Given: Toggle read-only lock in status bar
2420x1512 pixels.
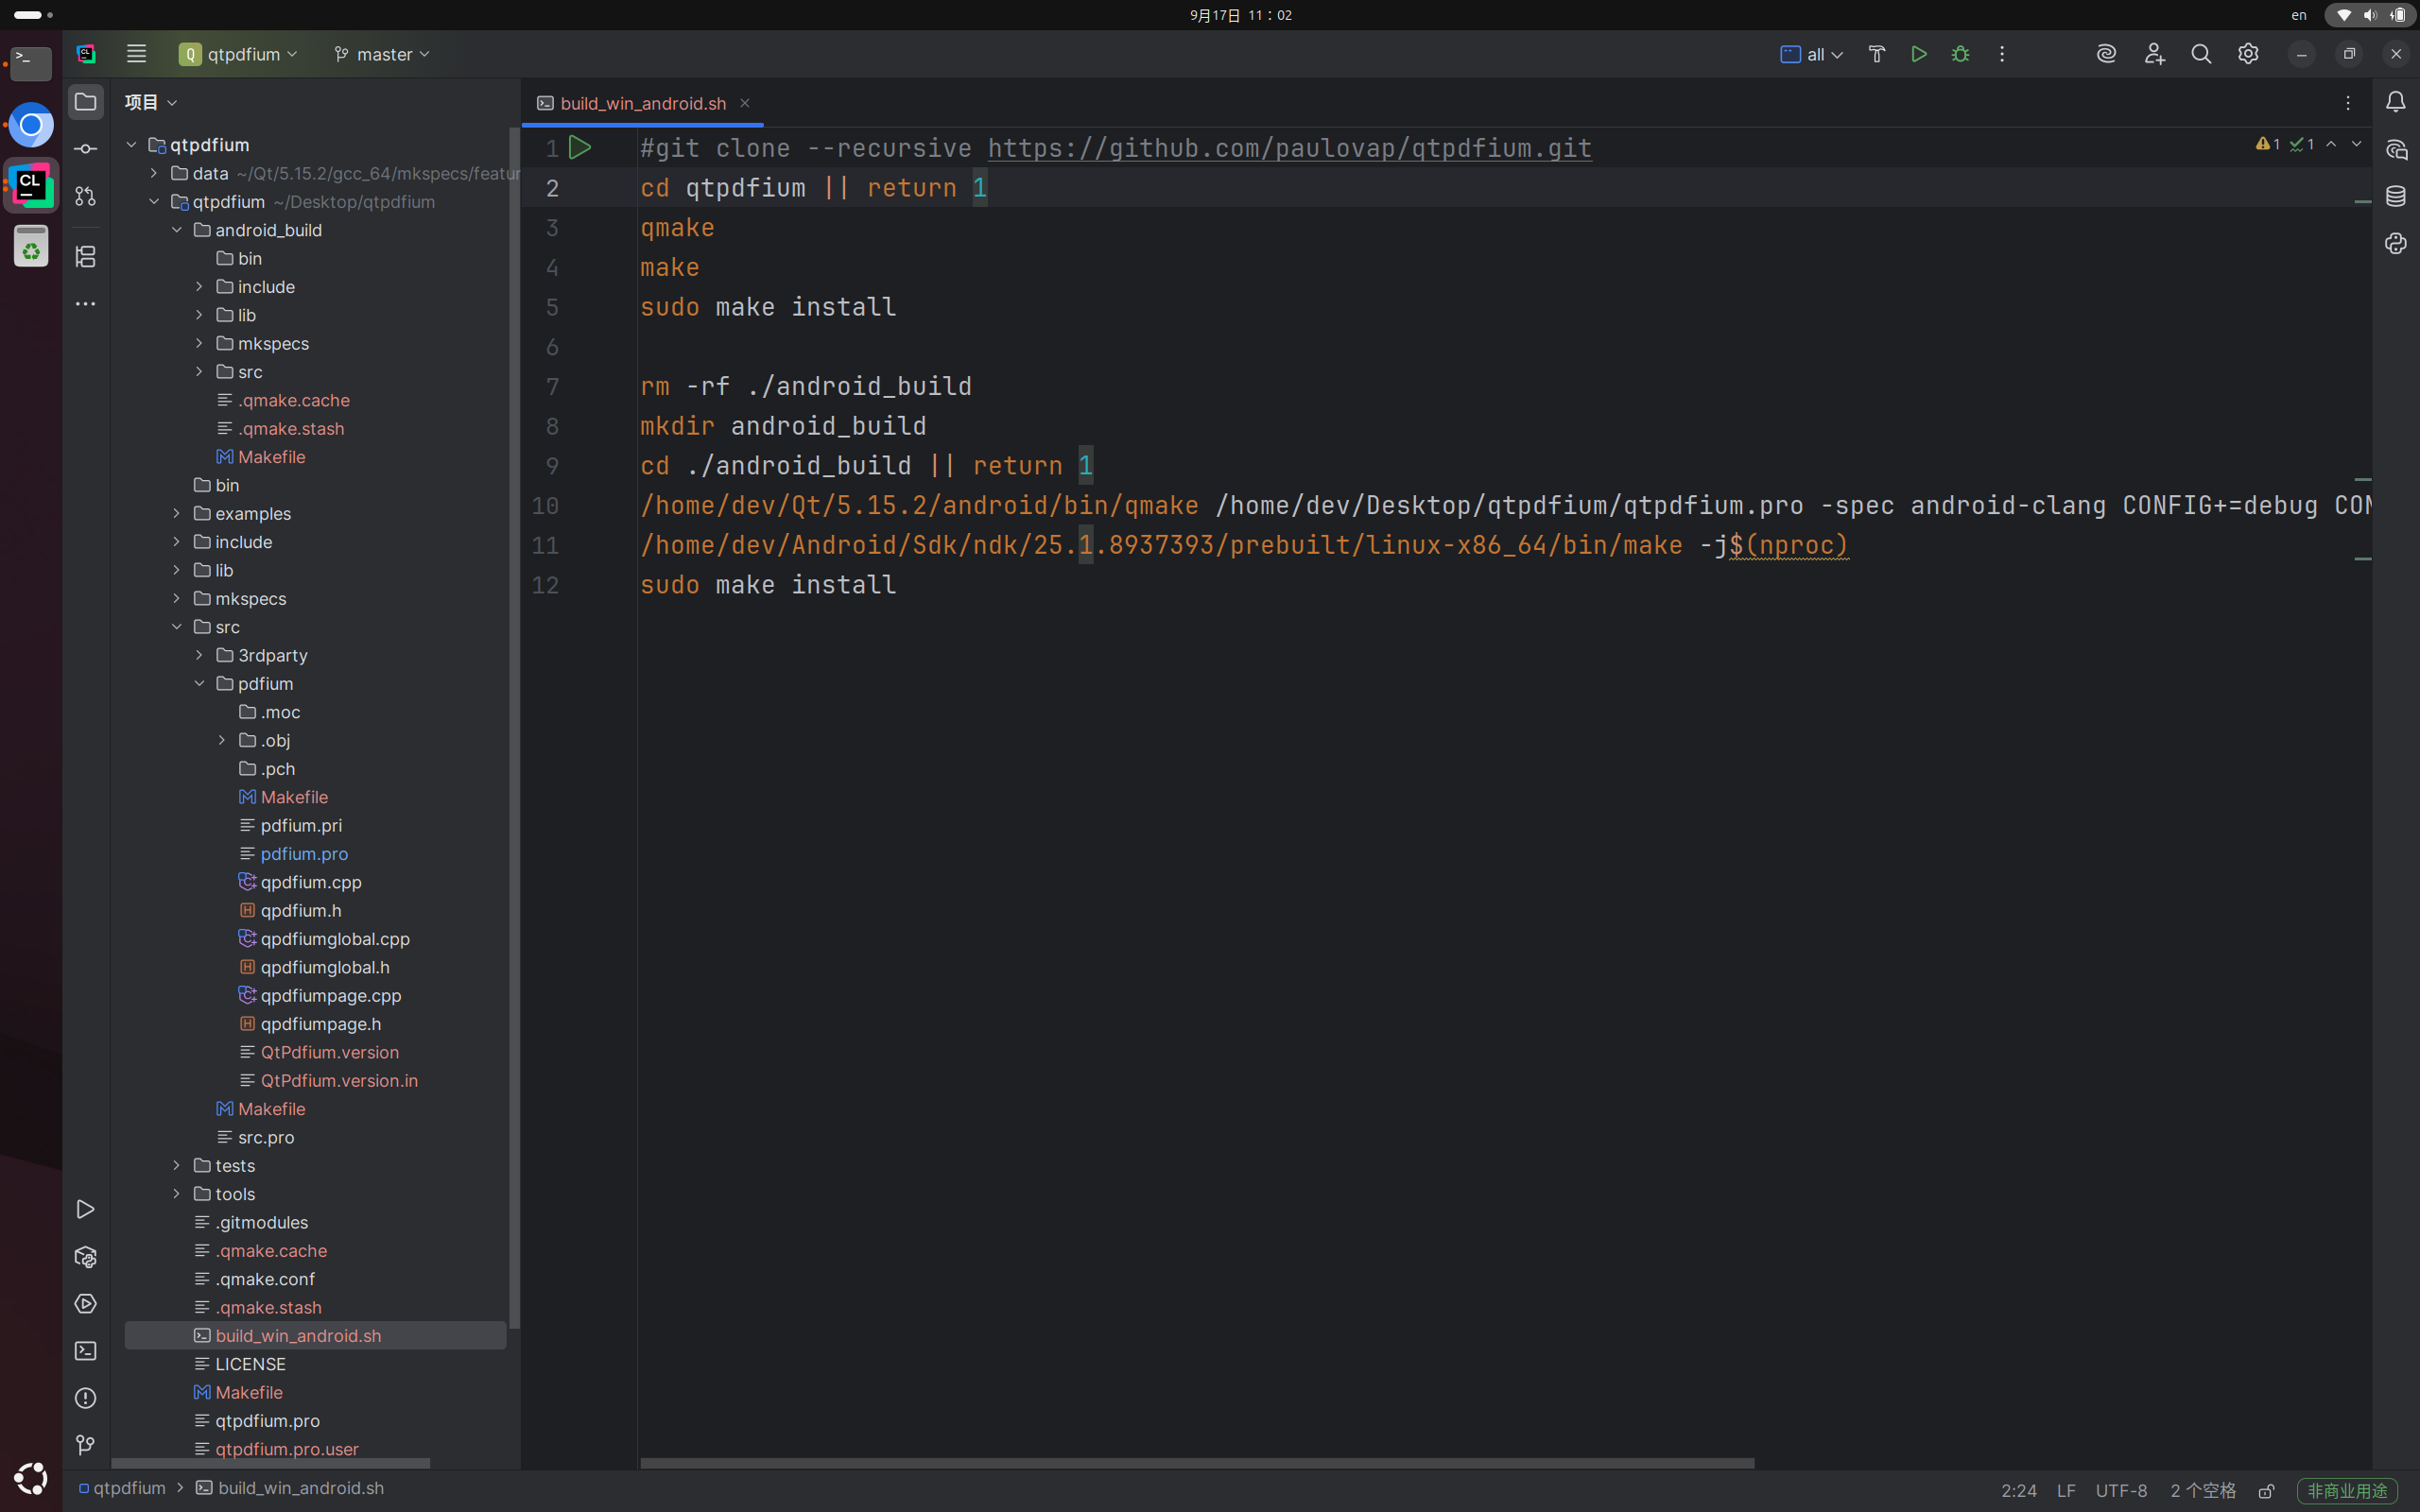Looking at the screenshot, I should pos(2267,1491).
